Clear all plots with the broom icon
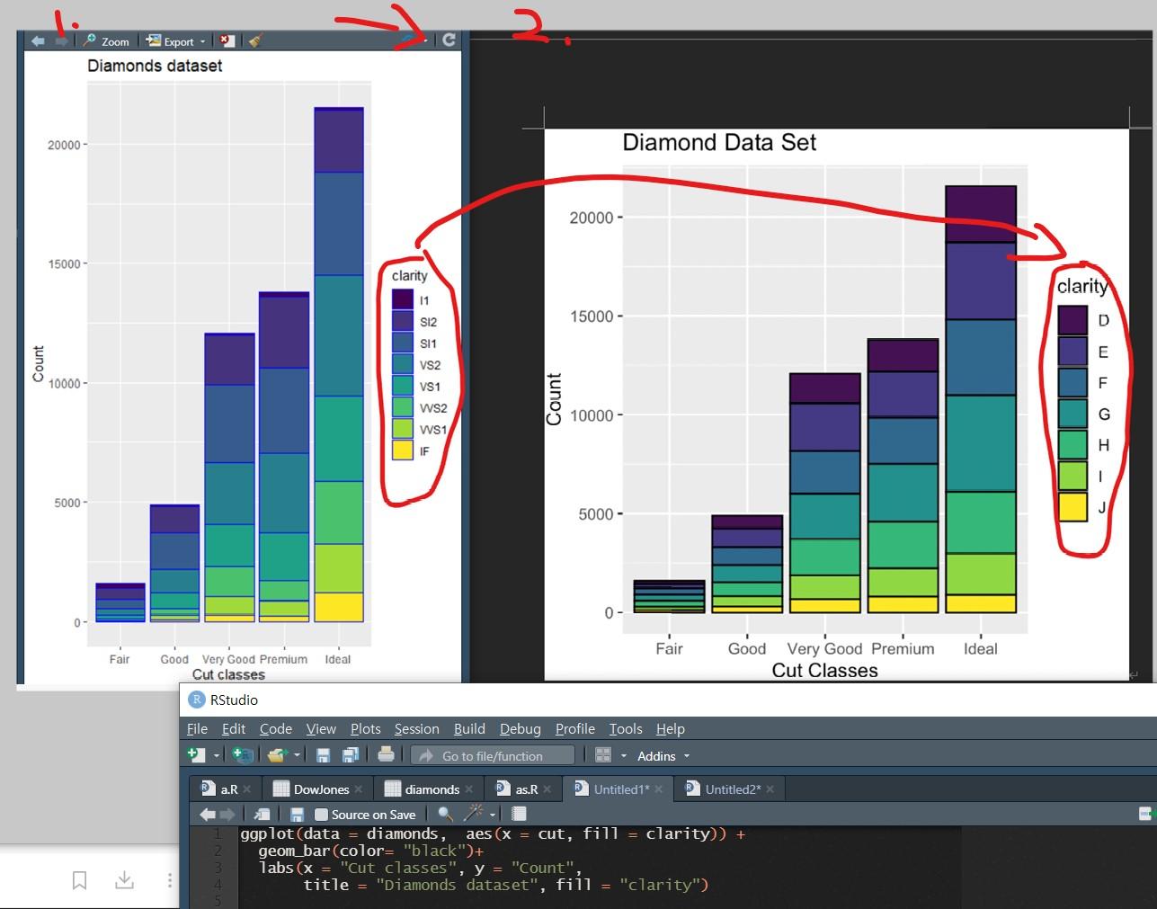 tap(255, 40)
